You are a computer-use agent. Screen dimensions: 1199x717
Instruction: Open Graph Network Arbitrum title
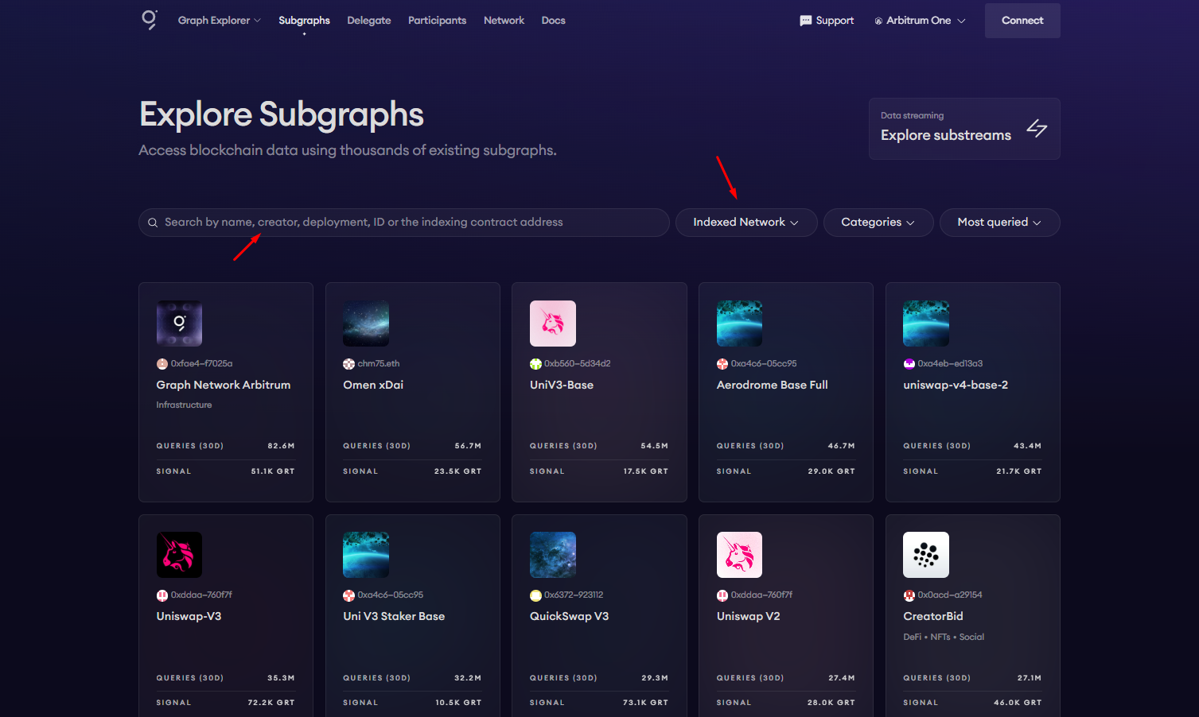pyautogui.click(x=224, y=385)
